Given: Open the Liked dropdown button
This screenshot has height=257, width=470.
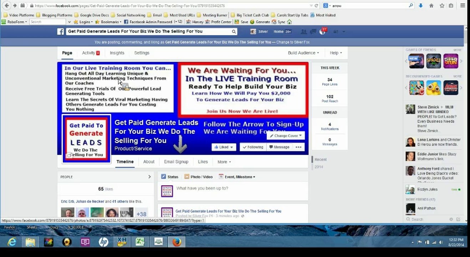Looking at the screenshot, I should click(224, 147).
